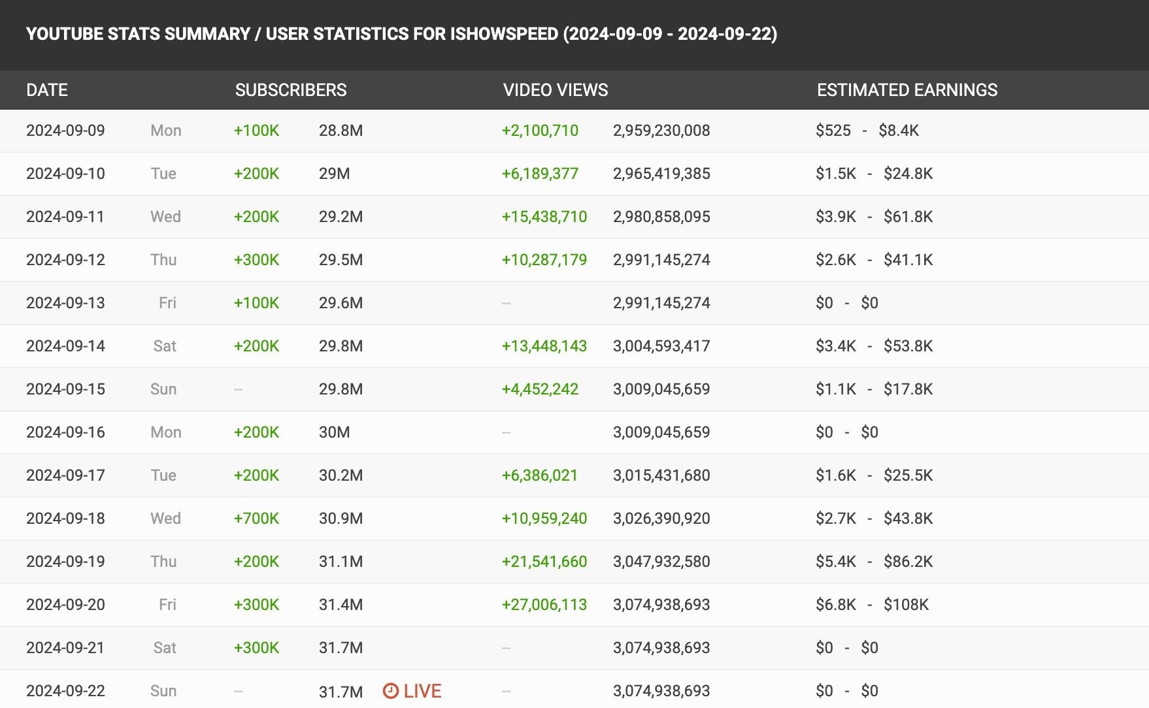The height and width of the screenshot is (708, 1149).
Task: Click the +4,452,242 views gain
Action: (540, 389)
